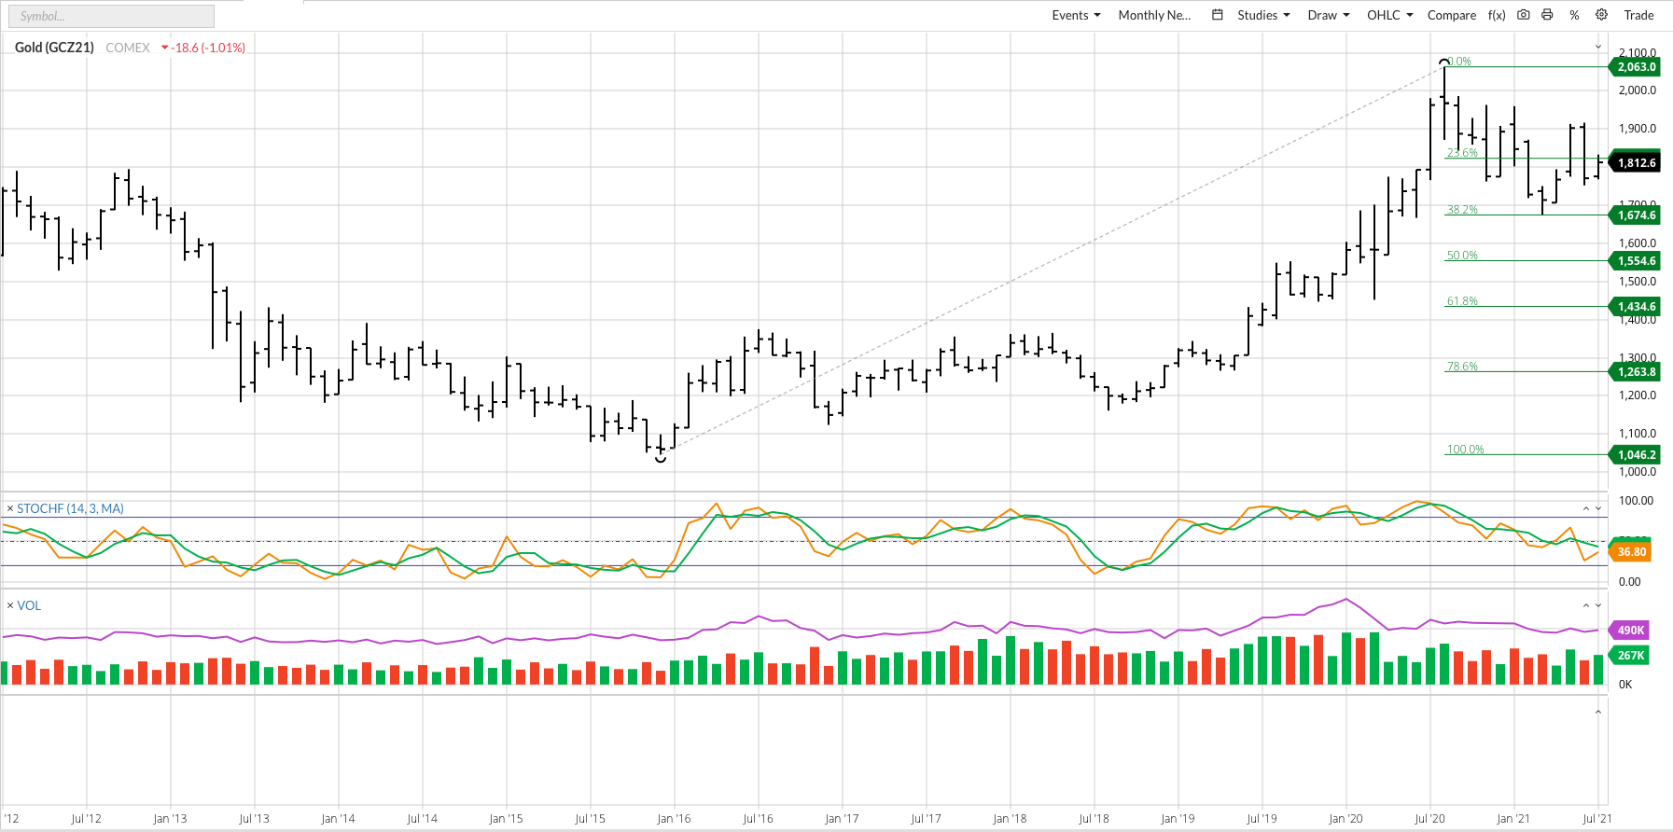Click the Compare button
This screenshot has width=1673, height=832.
tap(1451, 15)
